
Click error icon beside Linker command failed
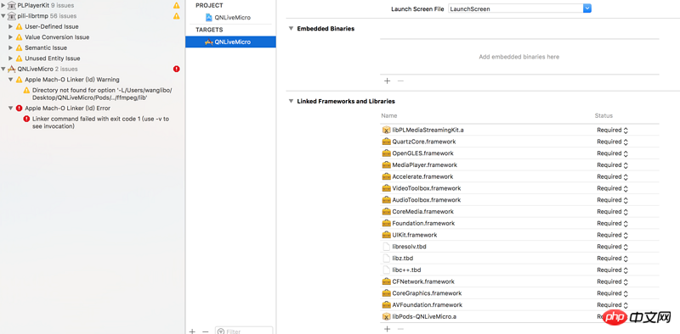(x=27, y=119)
